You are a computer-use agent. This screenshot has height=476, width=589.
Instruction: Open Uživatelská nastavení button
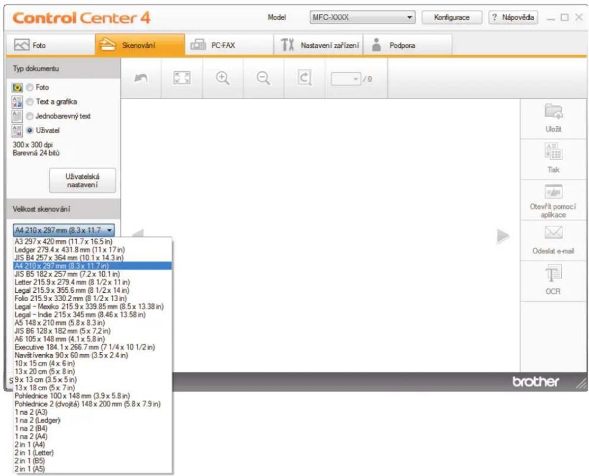point(82,180)
